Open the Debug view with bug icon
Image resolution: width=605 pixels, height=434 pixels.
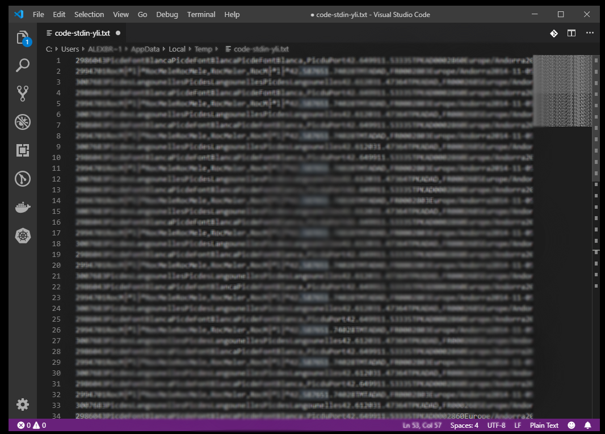[x=23, y=122]
